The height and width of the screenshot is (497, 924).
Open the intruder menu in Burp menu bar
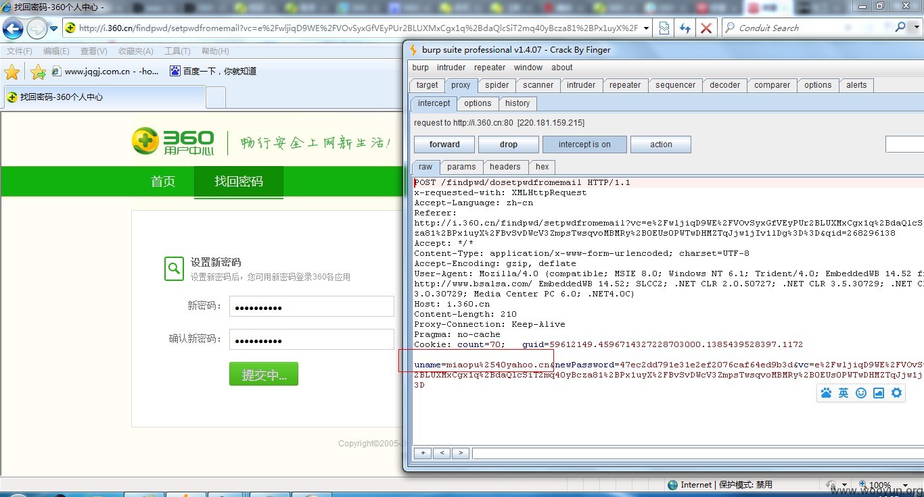tap(451, 68)
